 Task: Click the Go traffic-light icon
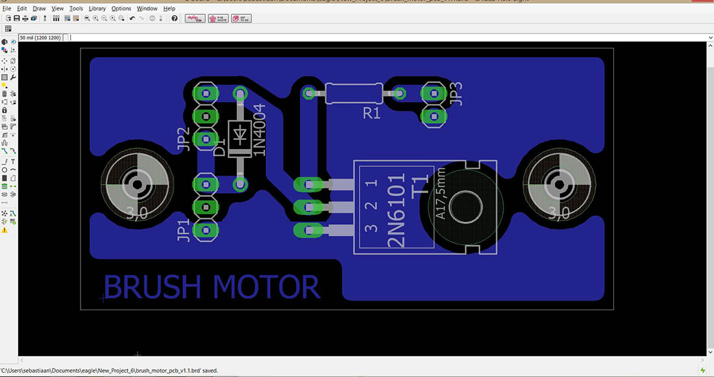(161, 18)
